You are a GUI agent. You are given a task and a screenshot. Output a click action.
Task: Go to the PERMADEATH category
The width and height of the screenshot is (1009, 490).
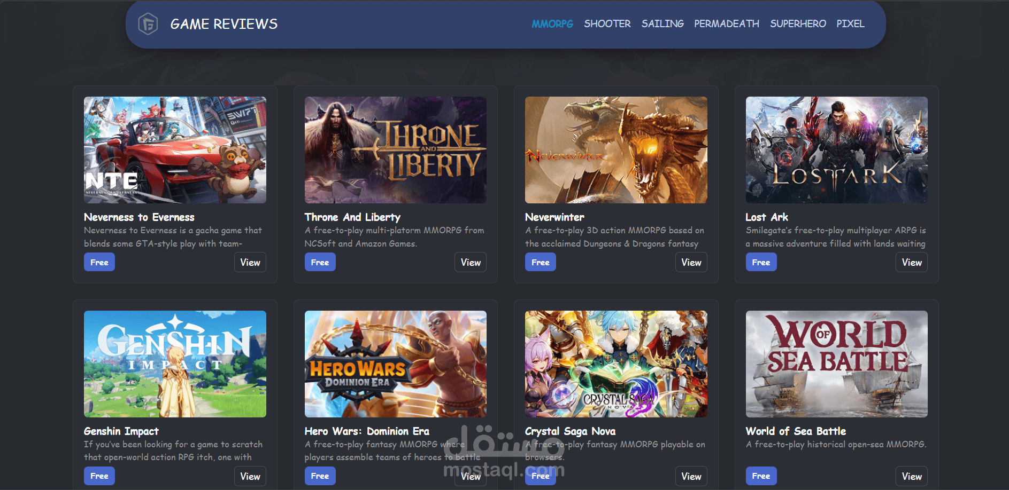click(x=727, y=24)
